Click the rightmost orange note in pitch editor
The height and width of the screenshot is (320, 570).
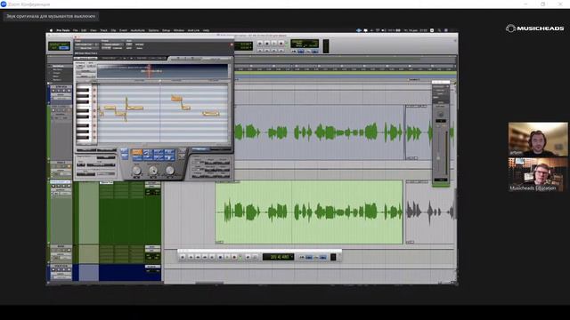pyautogui.click(x=211, y=114)
